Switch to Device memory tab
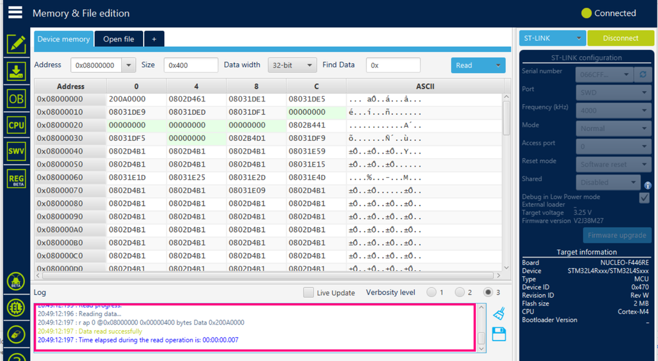Viewport: 658px width, 361px height. coord(64,39)
